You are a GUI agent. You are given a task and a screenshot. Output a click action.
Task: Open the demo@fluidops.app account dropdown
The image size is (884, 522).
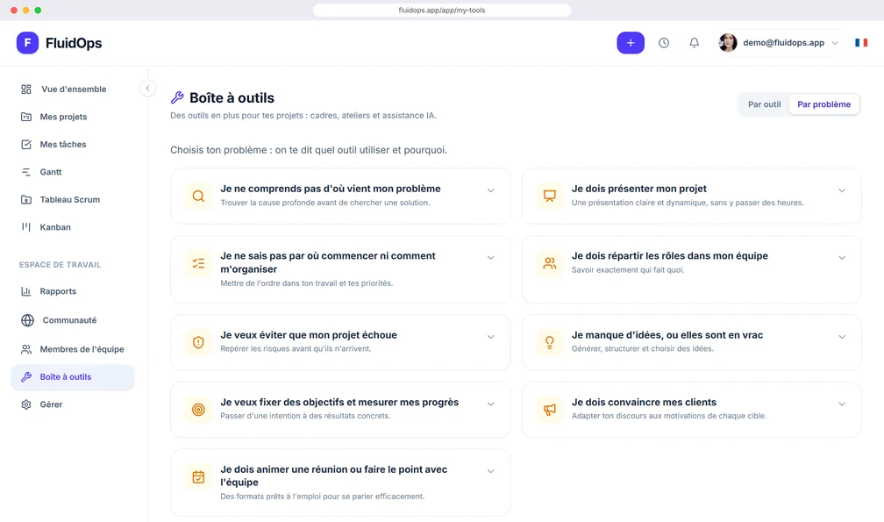pos(780,43)
